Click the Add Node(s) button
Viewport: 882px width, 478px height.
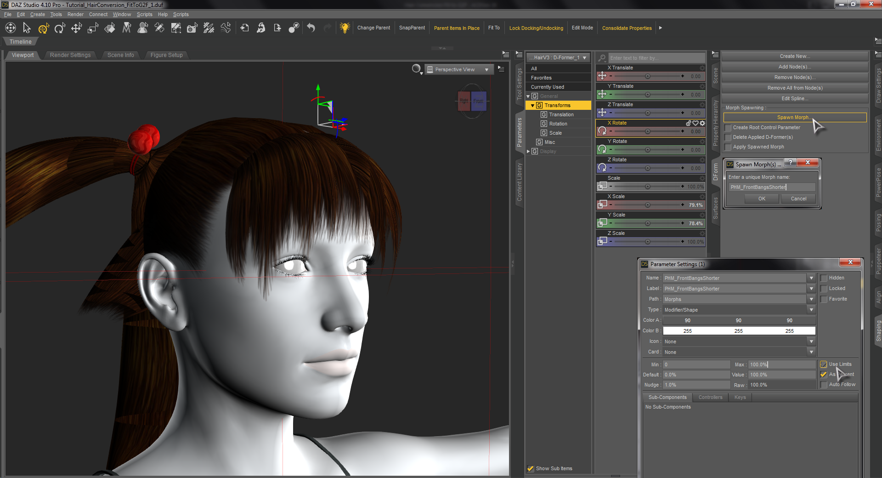click(x=795, y=67)
